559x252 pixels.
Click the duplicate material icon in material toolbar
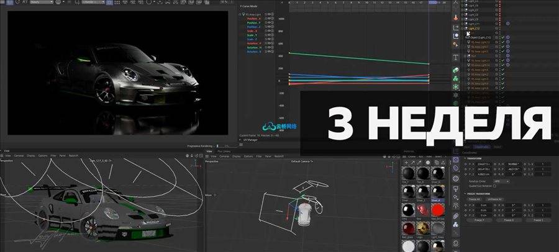tap(437, 163)
